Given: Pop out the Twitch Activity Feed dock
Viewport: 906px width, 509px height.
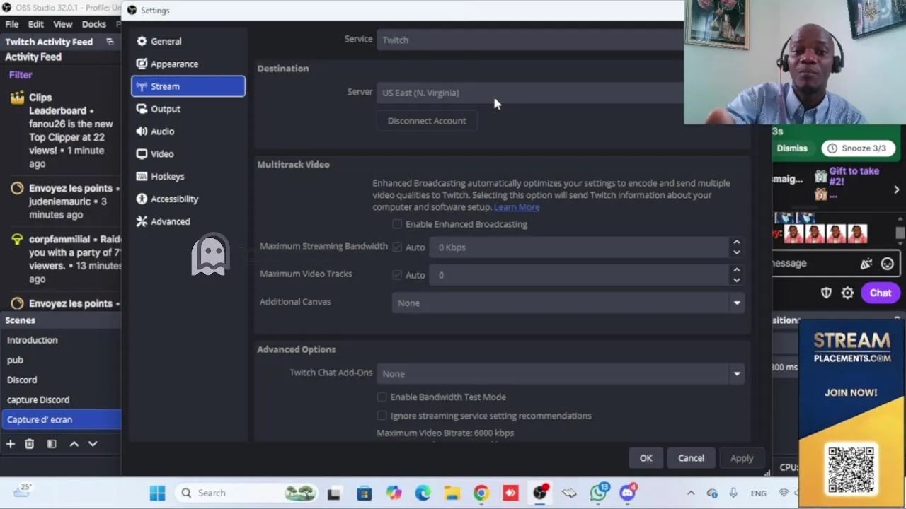Looking at the screenshot, I should (110, 42).
